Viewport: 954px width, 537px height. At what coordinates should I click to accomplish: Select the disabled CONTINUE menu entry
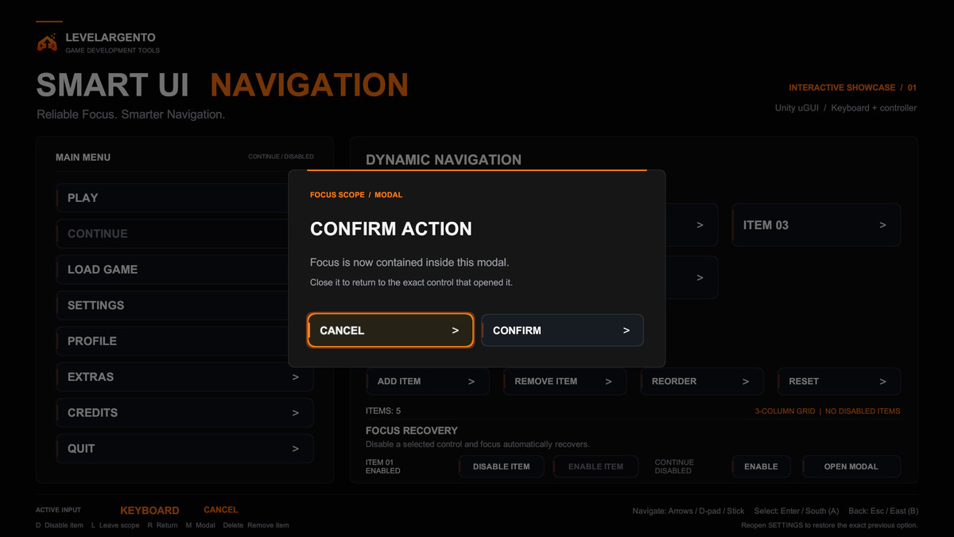pyautogui.click(x=172, y=234)
